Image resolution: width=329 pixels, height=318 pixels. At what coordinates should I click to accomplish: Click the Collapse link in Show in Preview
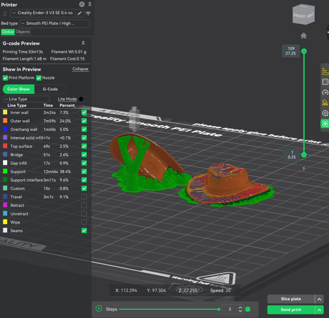coord(80,69)
